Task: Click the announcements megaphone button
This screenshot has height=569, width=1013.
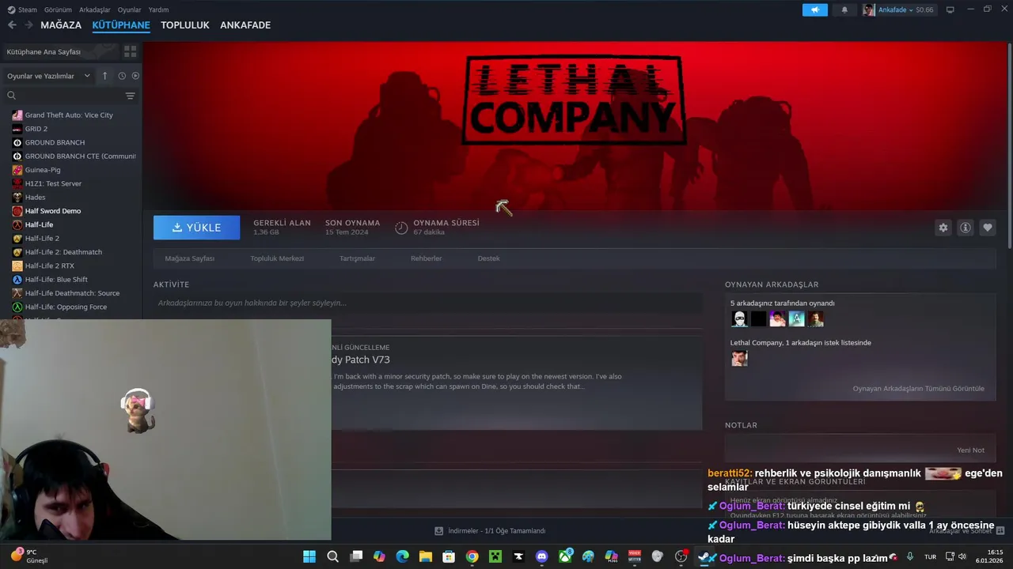Action: pyautogui.click(x=814, y=10)
